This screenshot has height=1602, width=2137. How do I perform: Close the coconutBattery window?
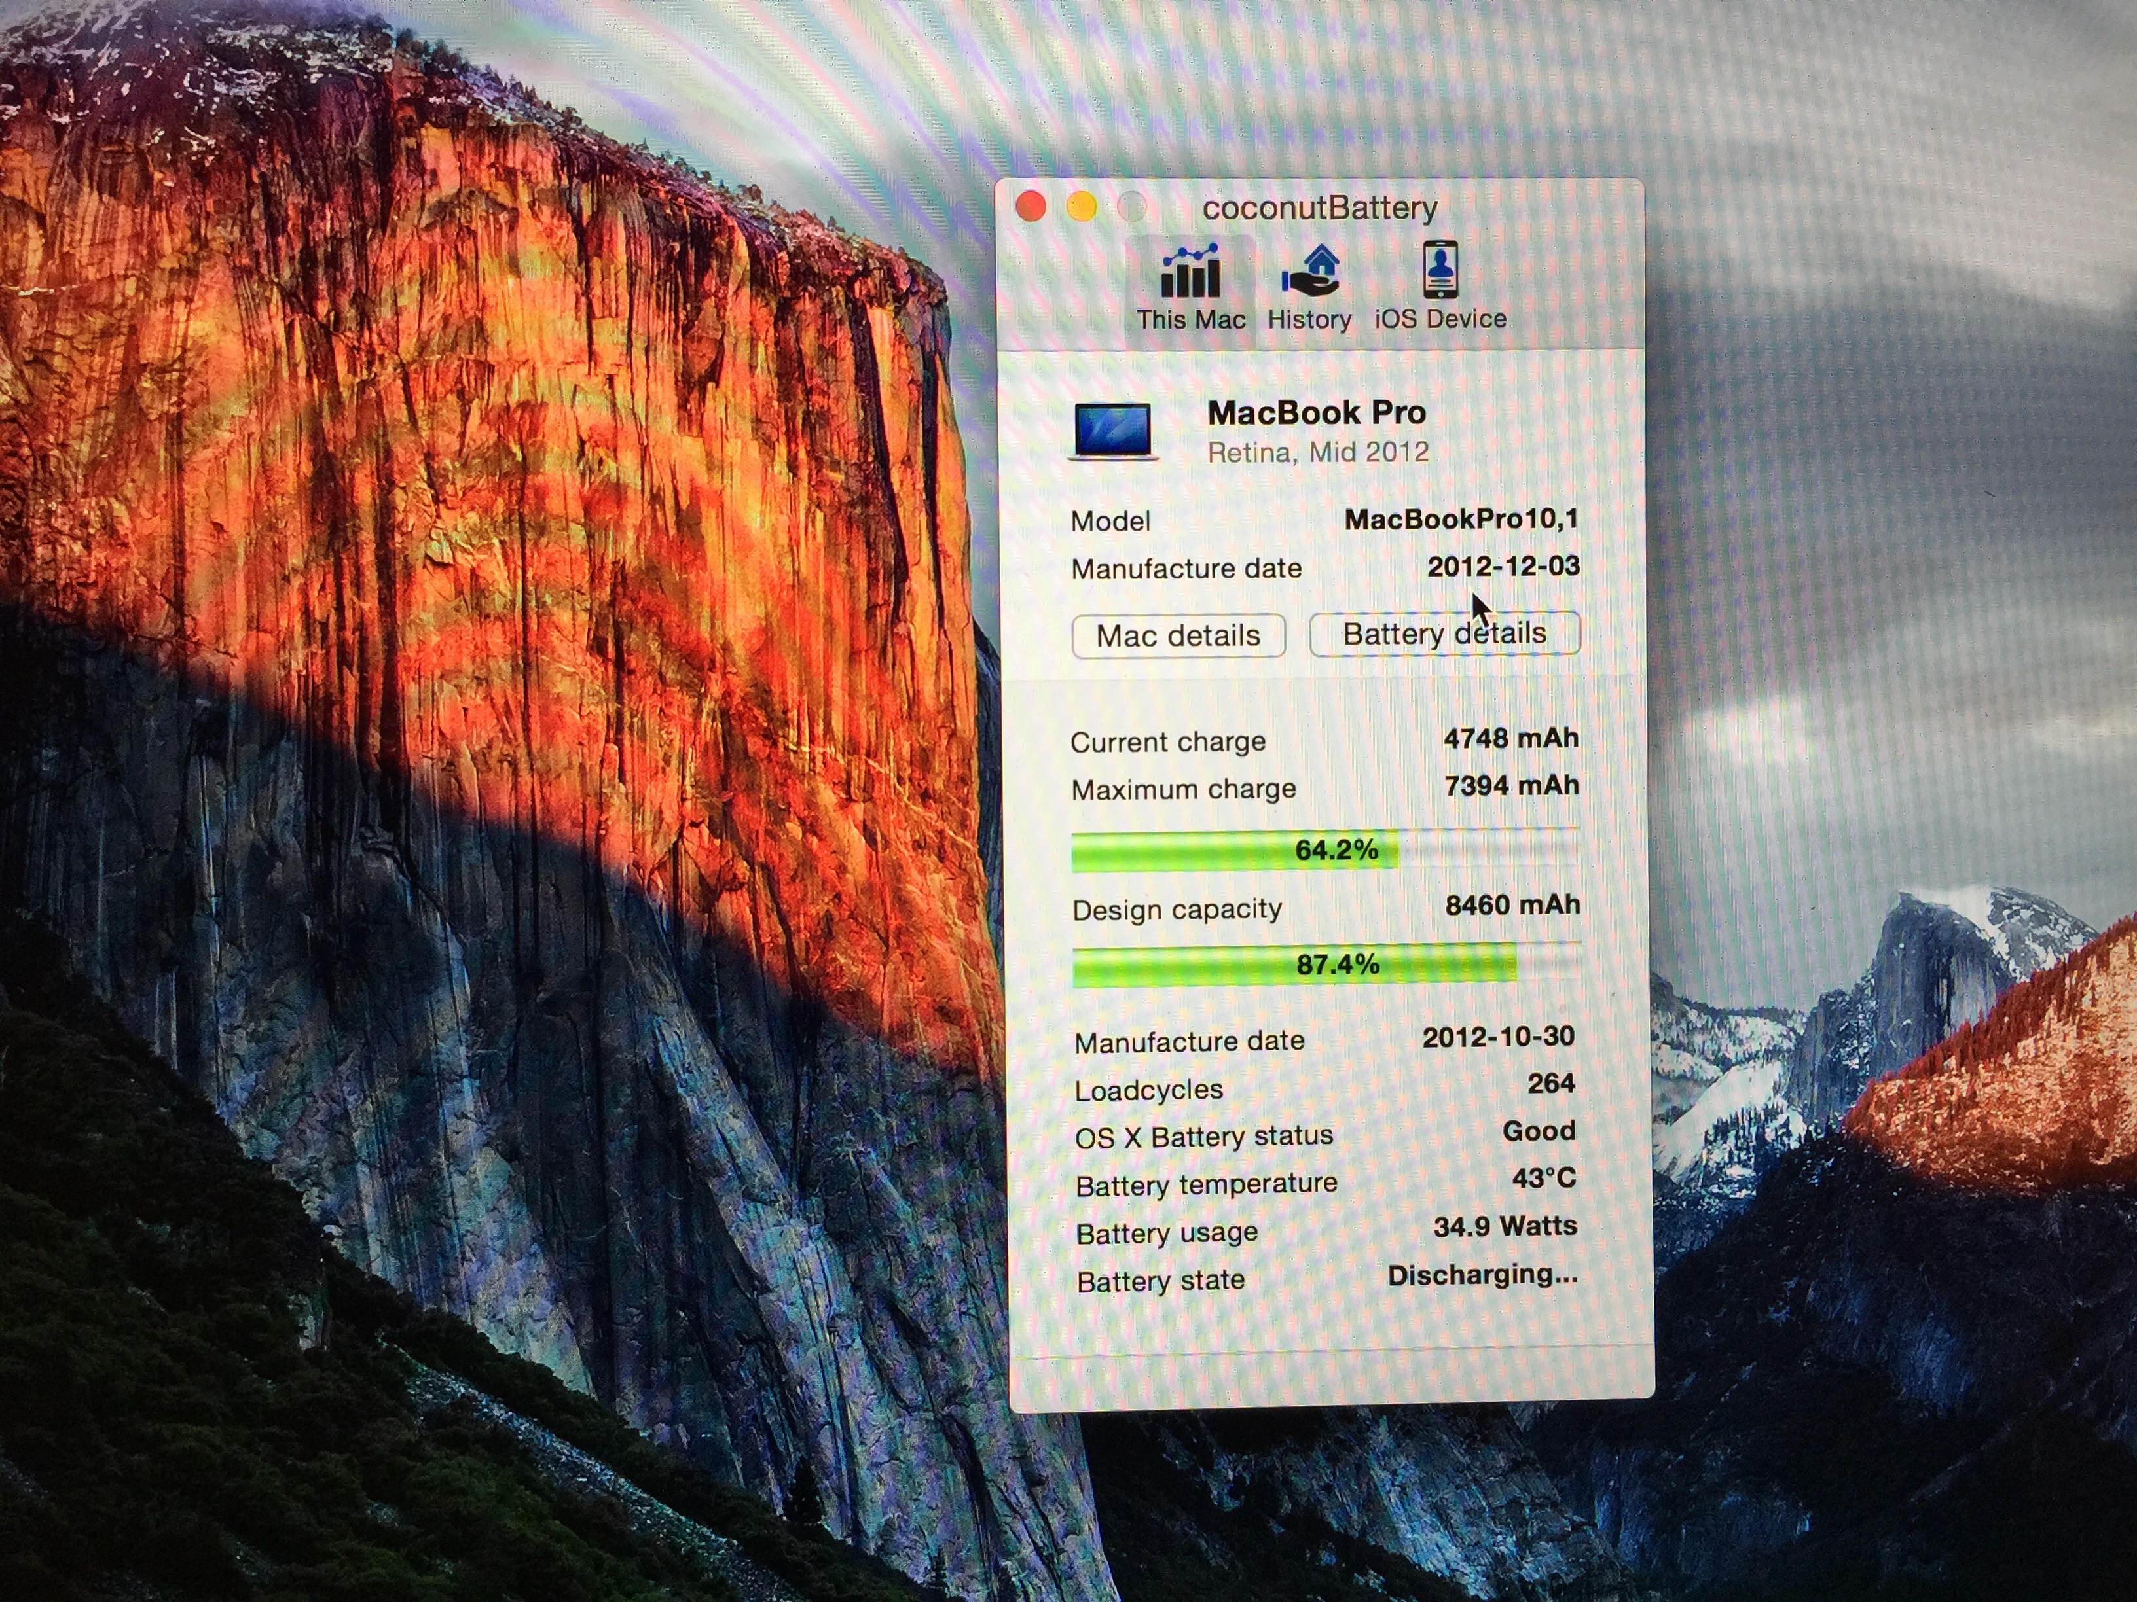click(1031, 207)
